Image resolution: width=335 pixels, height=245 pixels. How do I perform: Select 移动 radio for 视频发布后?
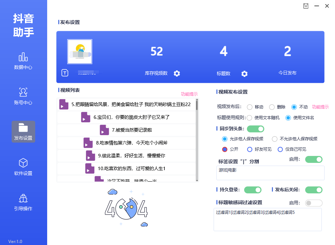click(x=250, y=107)
